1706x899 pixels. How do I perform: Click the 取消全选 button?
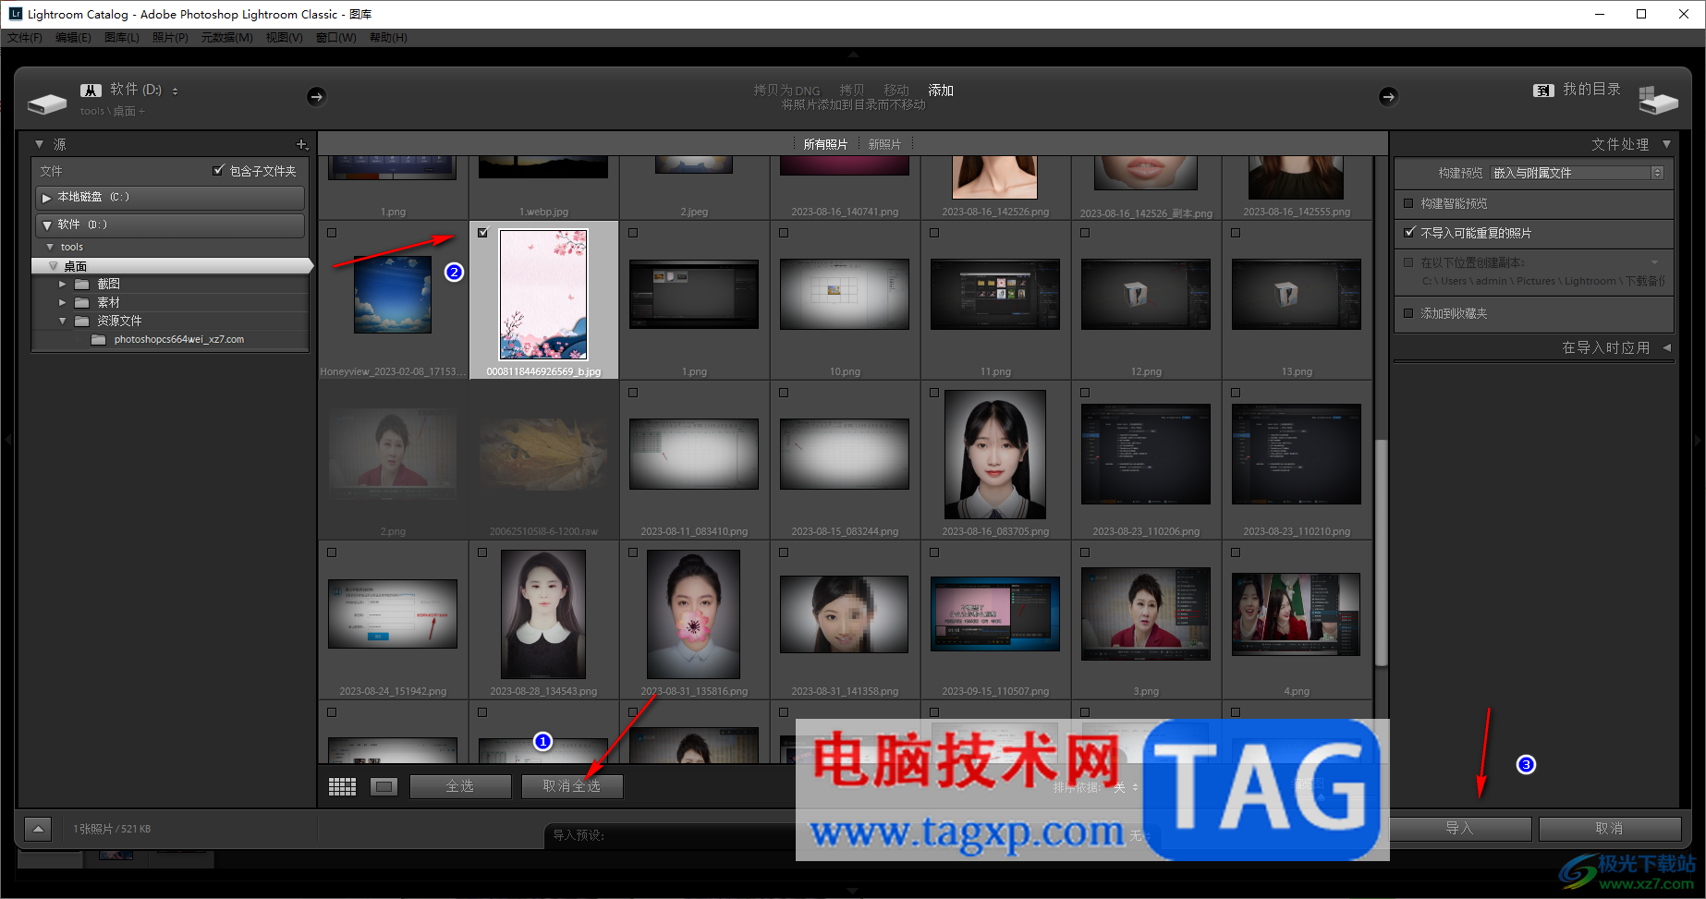coord(572,786)
